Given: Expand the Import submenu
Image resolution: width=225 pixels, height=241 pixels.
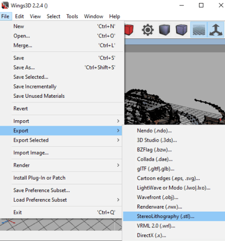Looking at the screenshot, I should (61, 121).
